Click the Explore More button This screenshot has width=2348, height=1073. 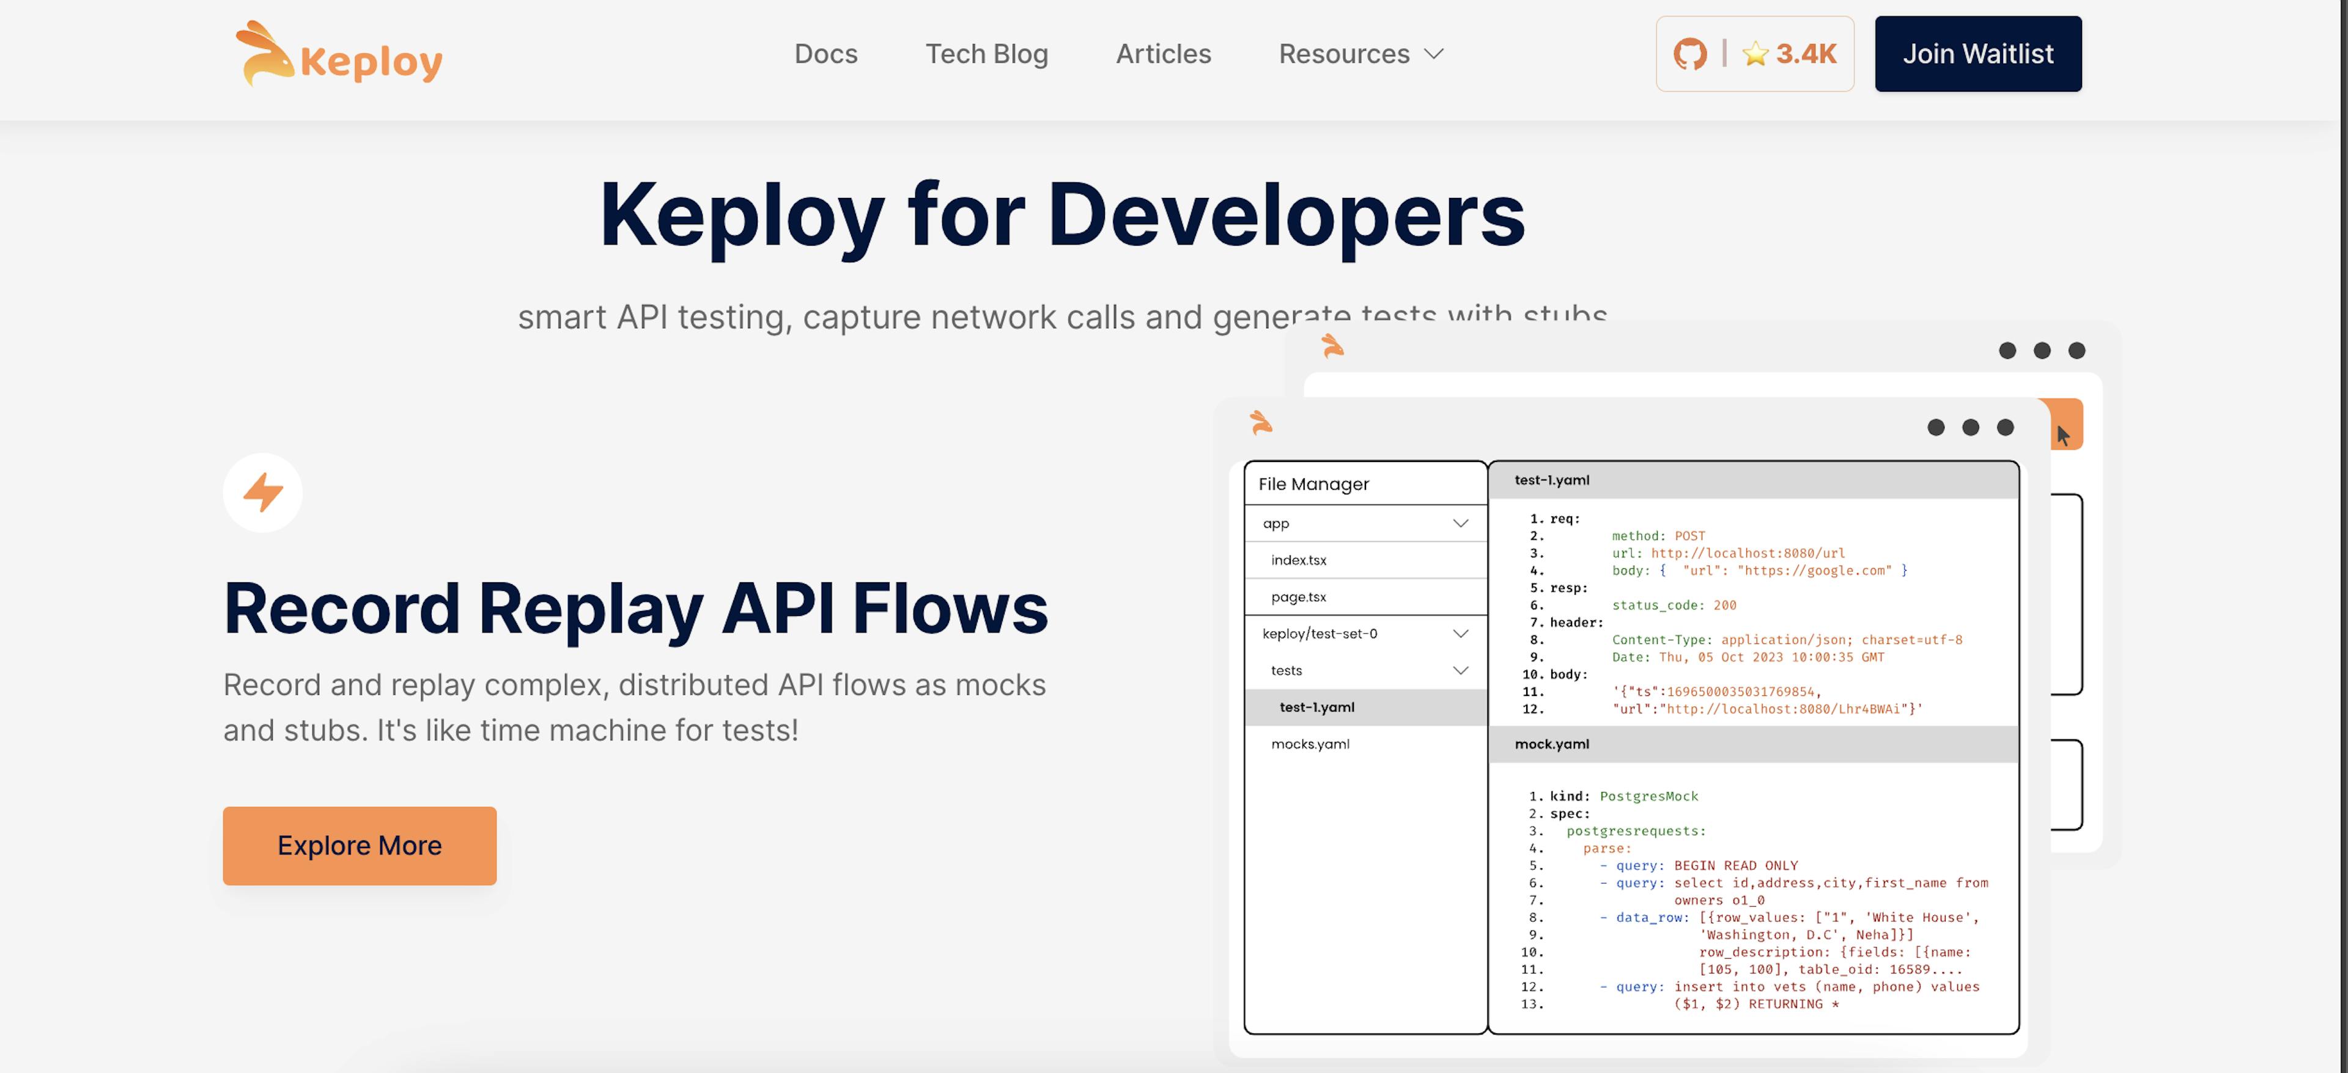coord(359,845)
